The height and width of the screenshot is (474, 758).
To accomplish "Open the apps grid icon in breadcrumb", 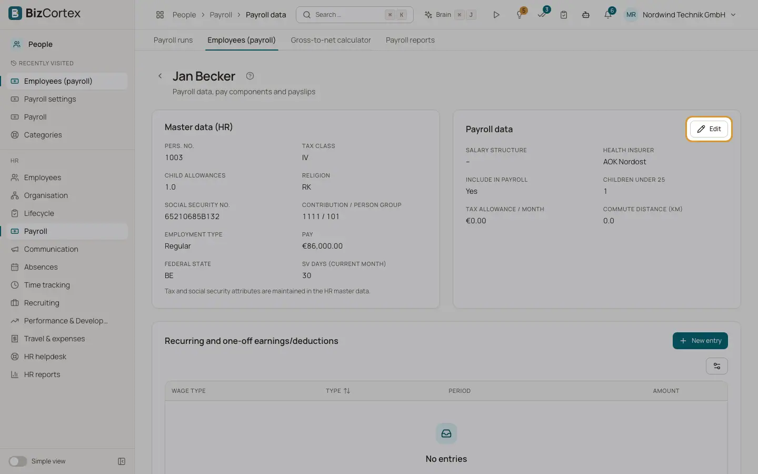I will pyautogui.click(x=160, y=15).
